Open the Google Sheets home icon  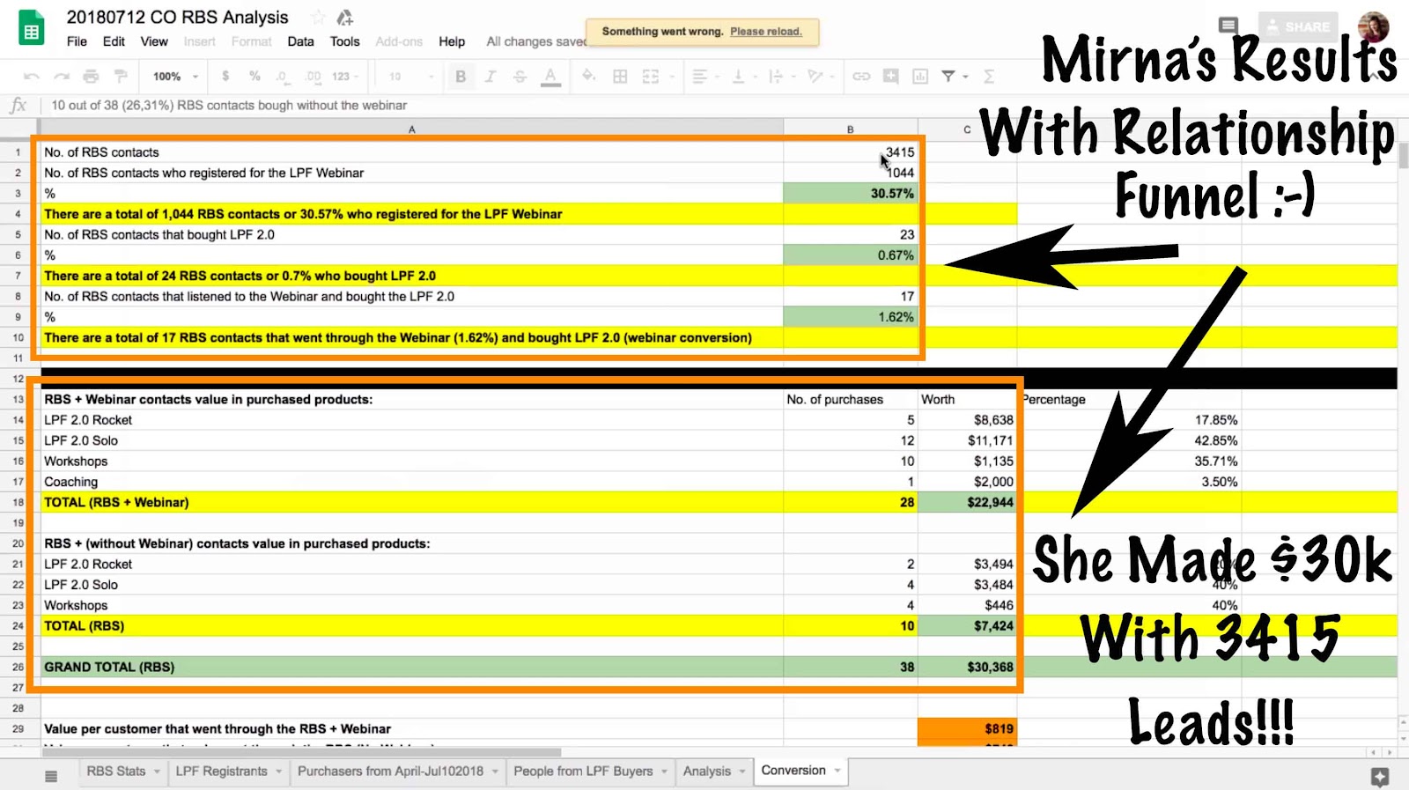coord(32,28)
